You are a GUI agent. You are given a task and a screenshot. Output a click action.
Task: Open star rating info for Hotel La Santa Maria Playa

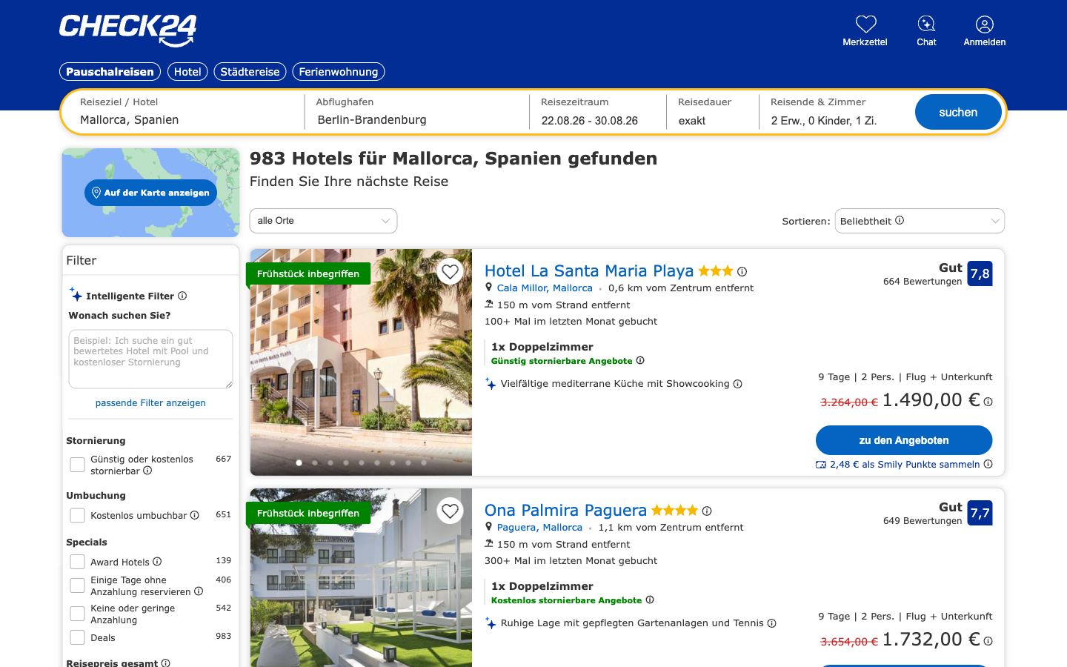click(x=742, y=271)
